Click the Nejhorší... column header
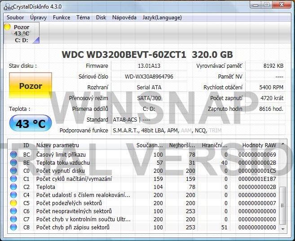This screenshot has width=295, height=241. point(181,145)
